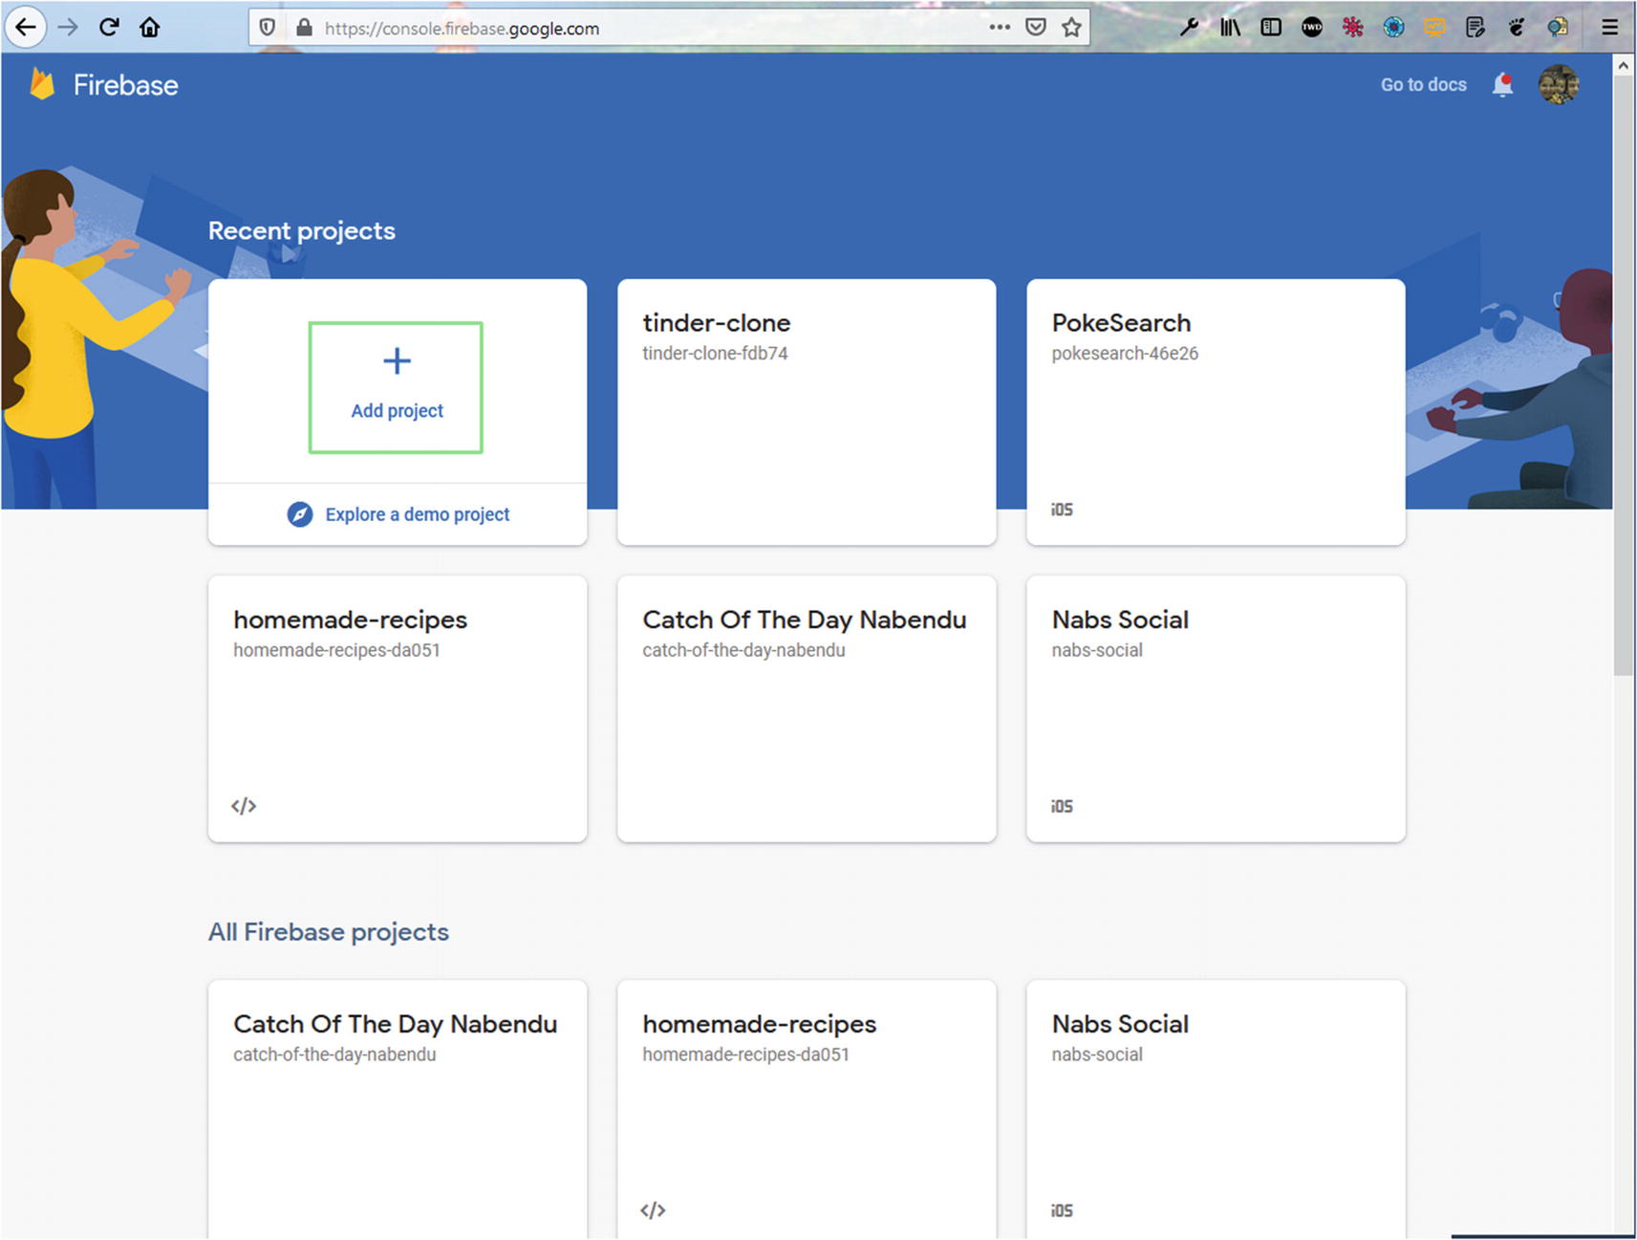Click the compass icon beside demo project
This screenshot has width=1637, height=1240.
pyautogui.click(x=300, y=514)
